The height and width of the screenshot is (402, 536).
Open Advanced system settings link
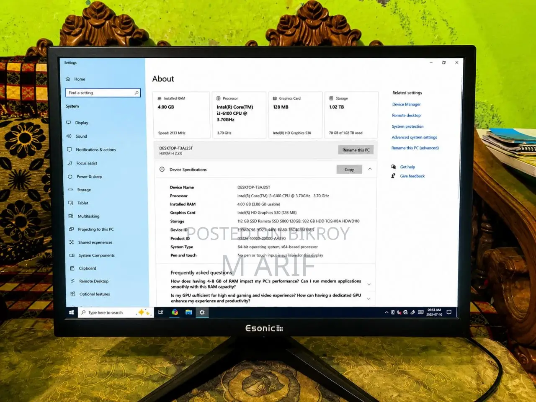[x=414, y=137]
